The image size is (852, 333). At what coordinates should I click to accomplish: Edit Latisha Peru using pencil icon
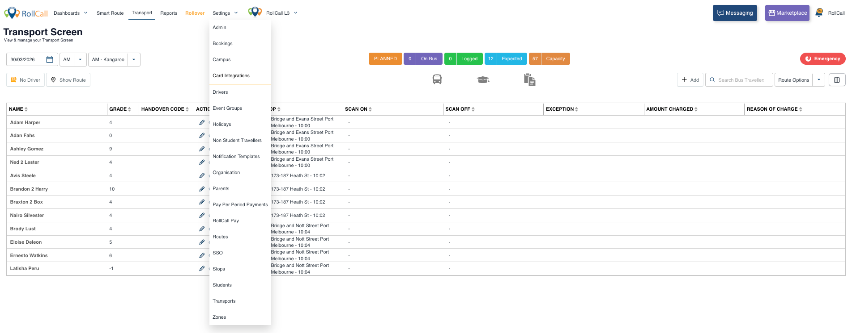[202, 268]
